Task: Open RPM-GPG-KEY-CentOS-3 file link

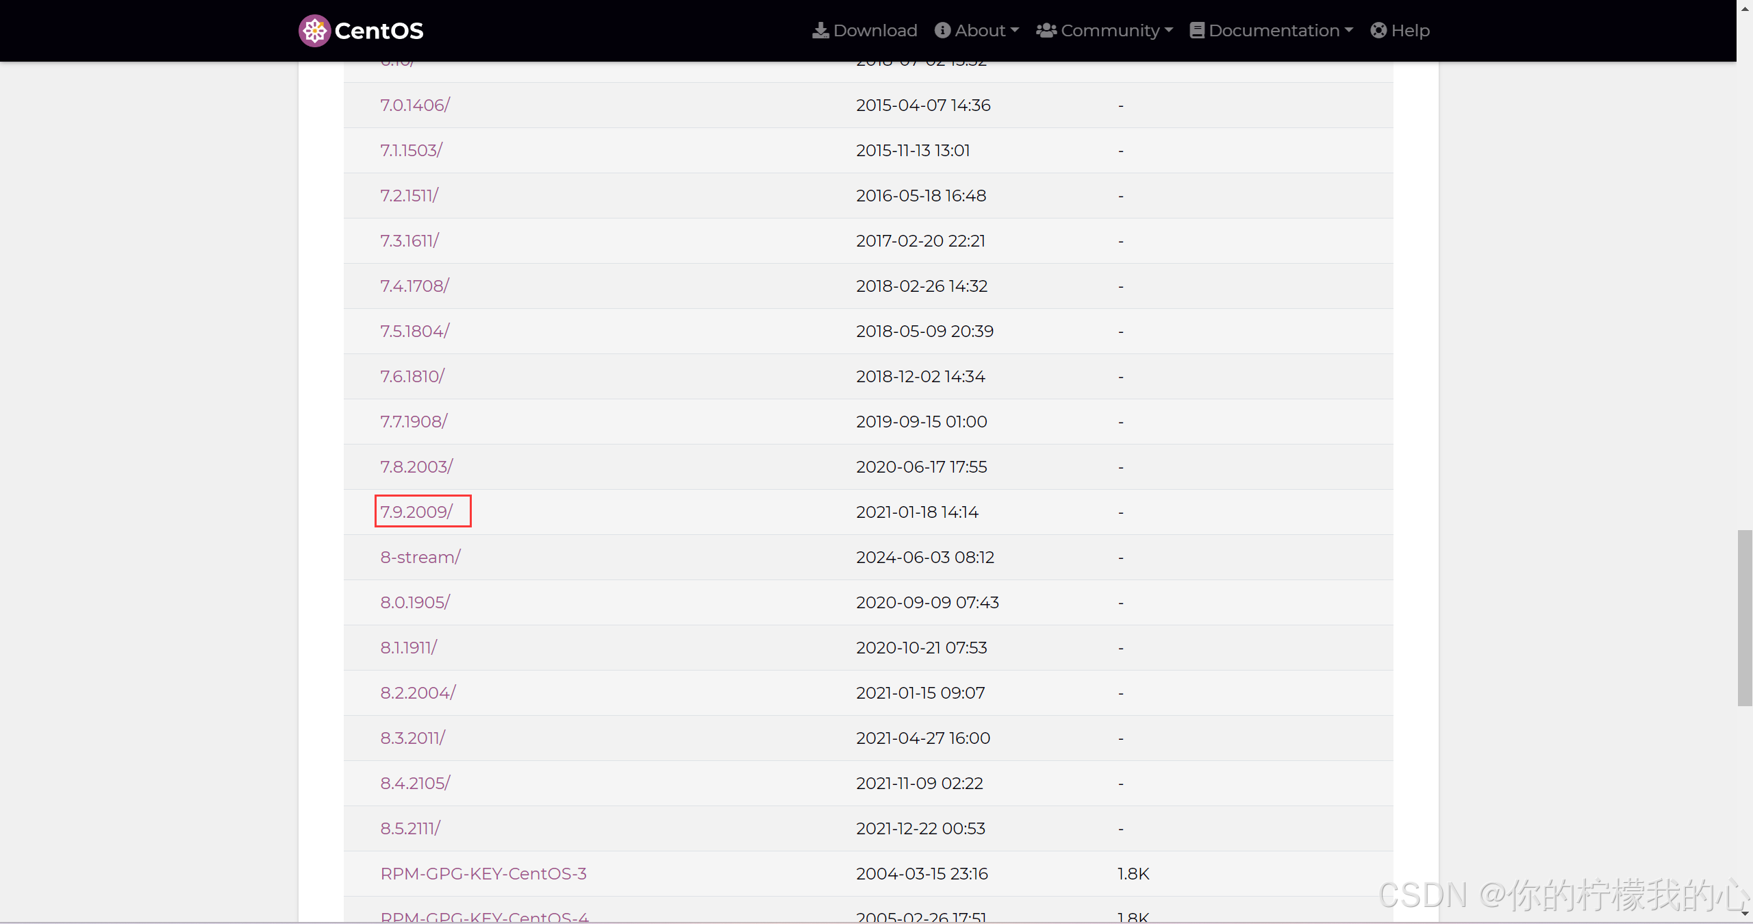Action: 483,873
